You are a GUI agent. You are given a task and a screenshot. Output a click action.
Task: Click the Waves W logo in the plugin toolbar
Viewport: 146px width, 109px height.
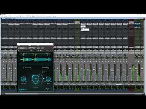(18, 50)
